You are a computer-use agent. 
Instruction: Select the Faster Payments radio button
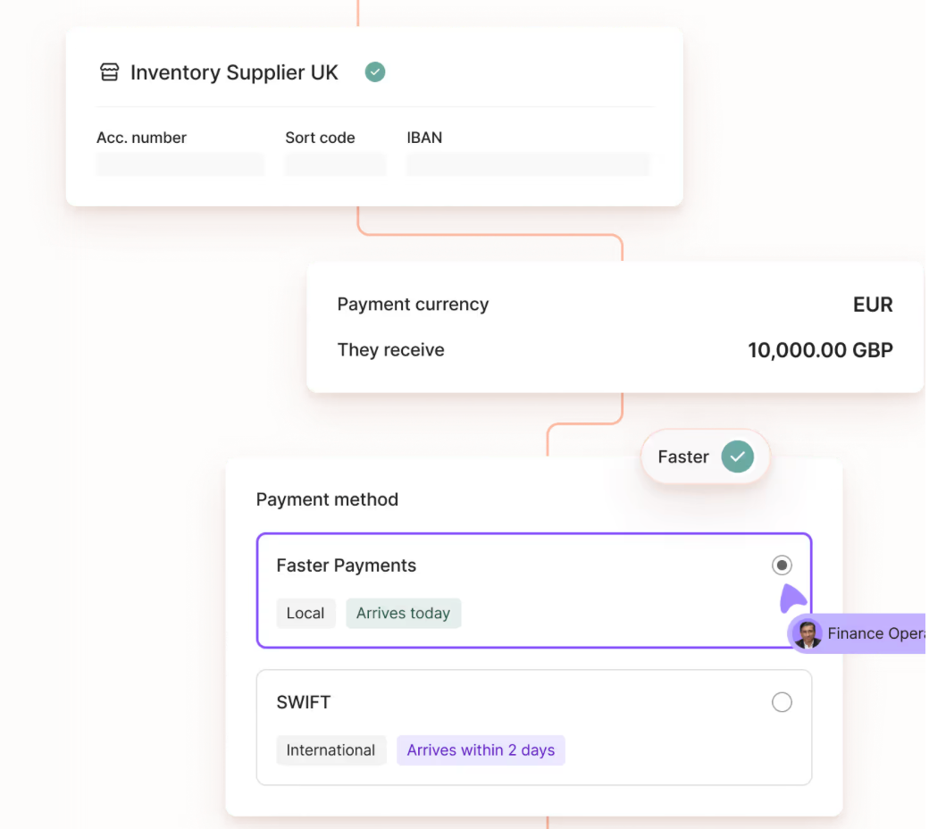782,565
